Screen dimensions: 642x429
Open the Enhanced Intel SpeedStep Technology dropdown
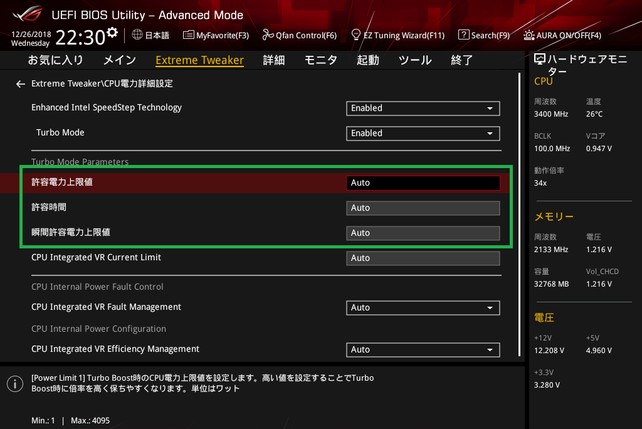(x=423, y=108)
